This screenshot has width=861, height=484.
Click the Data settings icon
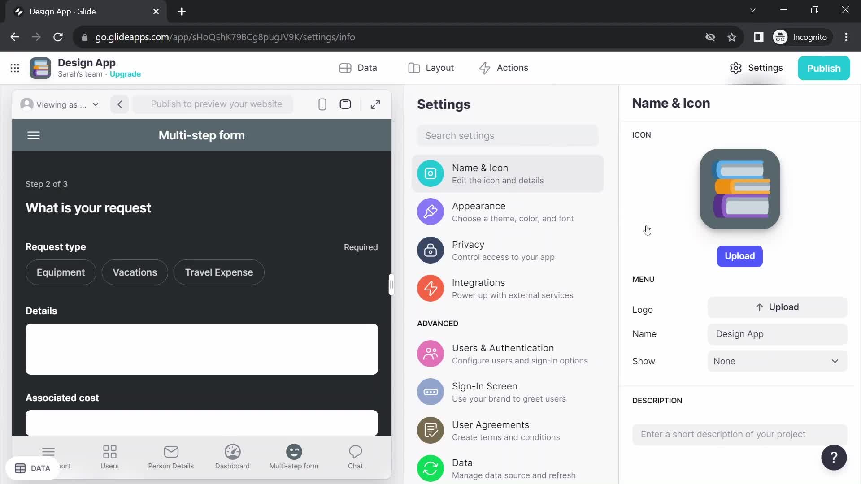(x=431, y=467)
